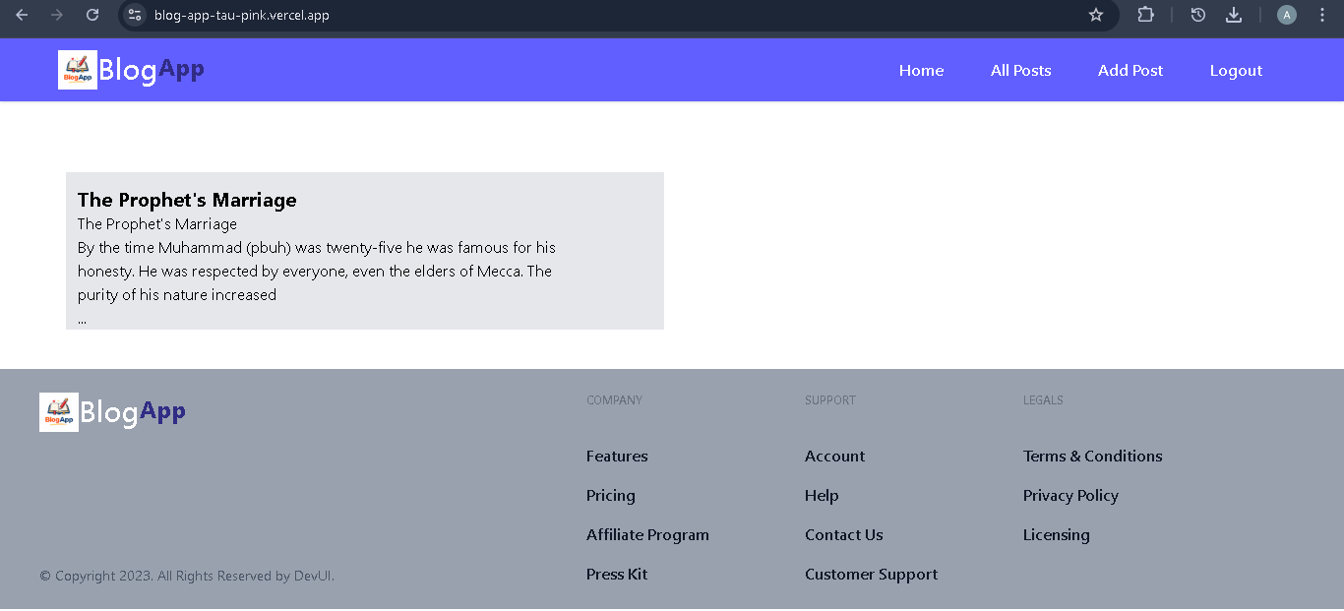Image resolution: width=1344 pixels, height=611 pixels.
Task: Bookmark this page with star icon
Action: tap(1096, 15)
